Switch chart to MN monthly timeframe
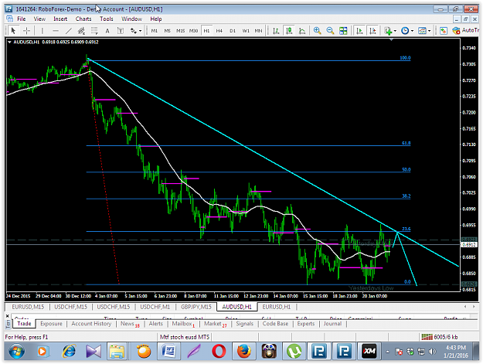This screenshot has height=364, width=483. click(258, 30)
